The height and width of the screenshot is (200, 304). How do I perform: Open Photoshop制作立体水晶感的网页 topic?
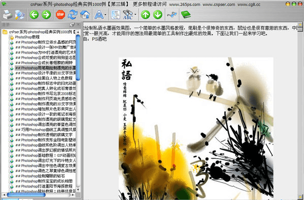point(45,42)
